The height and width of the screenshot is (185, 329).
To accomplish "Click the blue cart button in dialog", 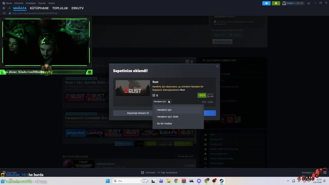I will pos(210,113).
